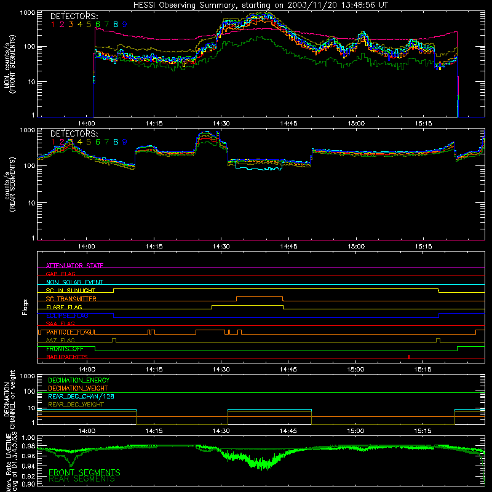Viewport: 492px width, 492px height.
Task: Click the NON_SOLAR_EVENT flag label
Action: (74, 282)
